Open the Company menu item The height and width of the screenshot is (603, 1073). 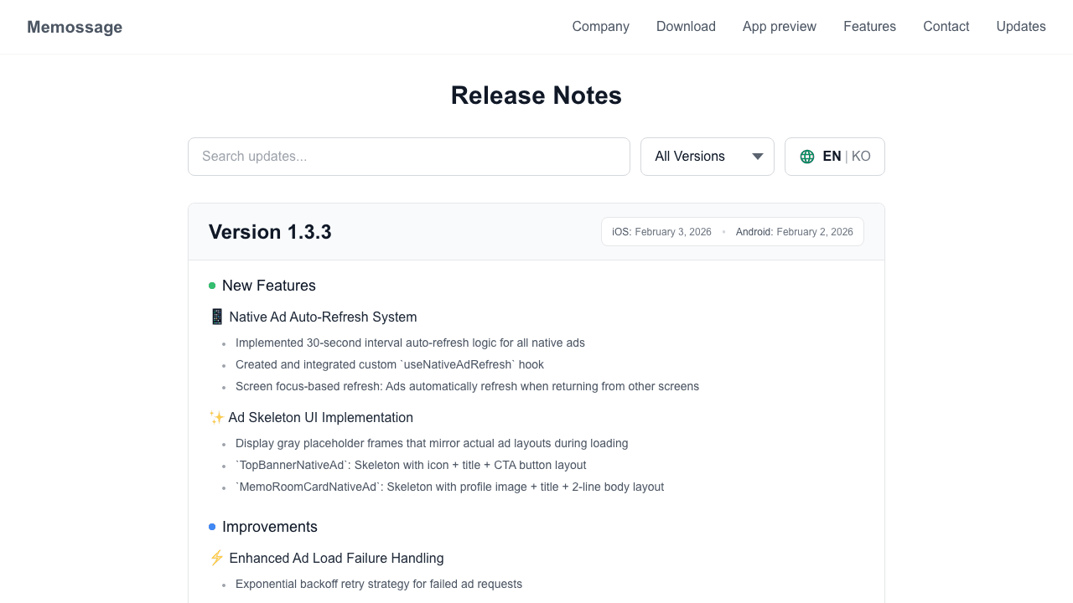coord(600,27)
